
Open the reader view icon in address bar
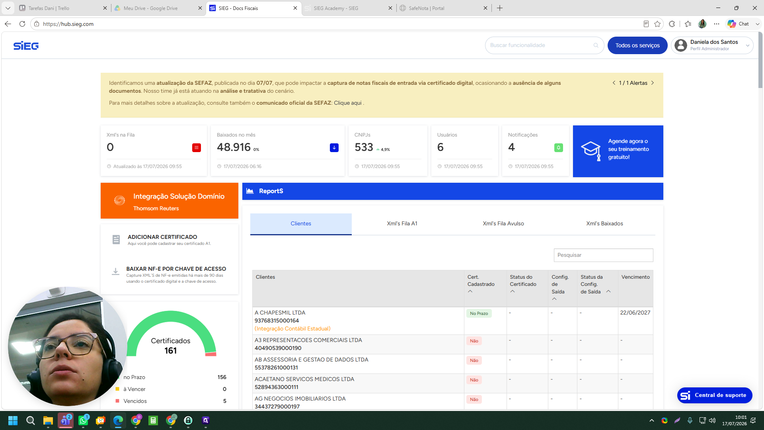646,24
